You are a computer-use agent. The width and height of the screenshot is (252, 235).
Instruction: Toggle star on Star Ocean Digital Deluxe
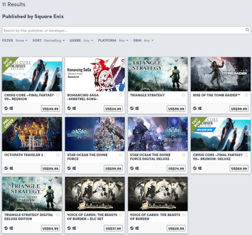tap(184, 155)
